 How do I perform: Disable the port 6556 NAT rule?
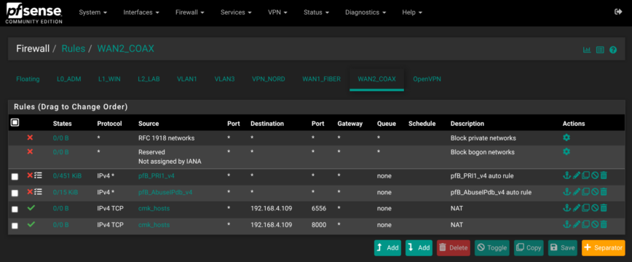point(595,208)
